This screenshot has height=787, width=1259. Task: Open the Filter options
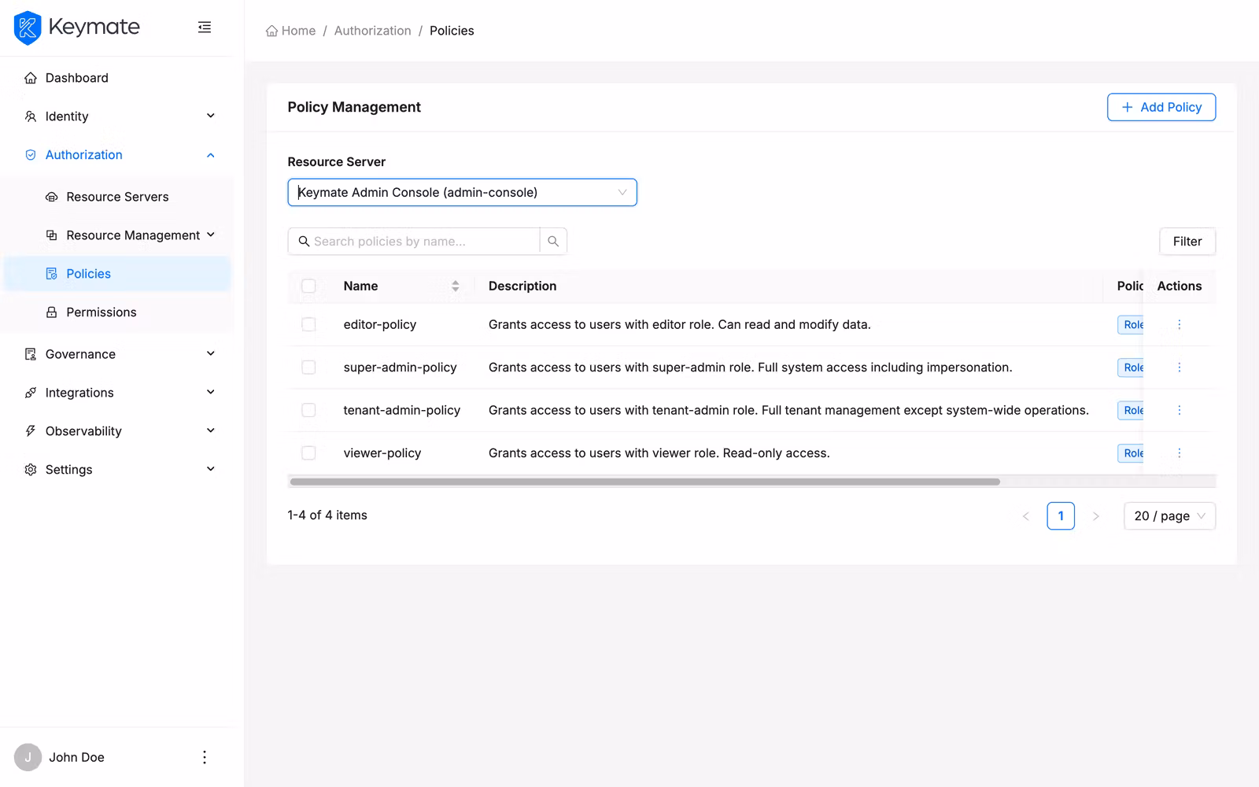(1187, 241)
